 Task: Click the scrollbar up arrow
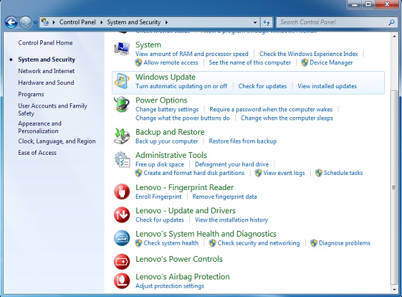394,36
